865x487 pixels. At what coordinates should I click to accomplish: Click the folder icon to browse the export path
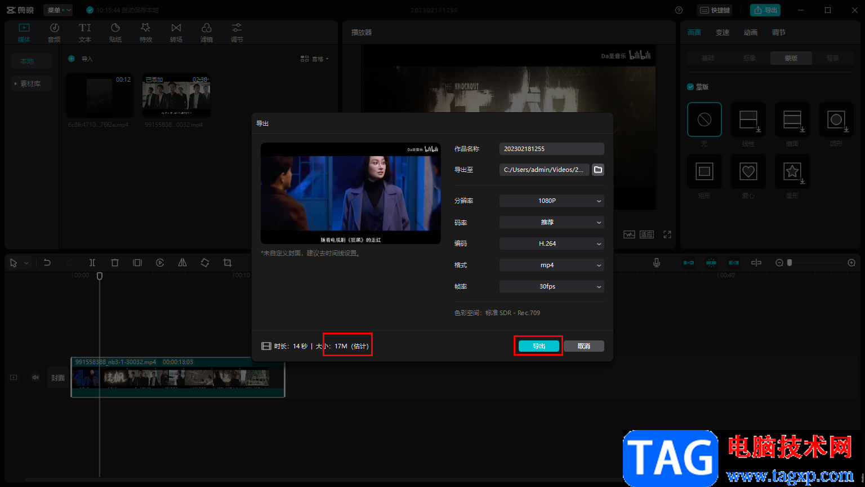[598, 170]
